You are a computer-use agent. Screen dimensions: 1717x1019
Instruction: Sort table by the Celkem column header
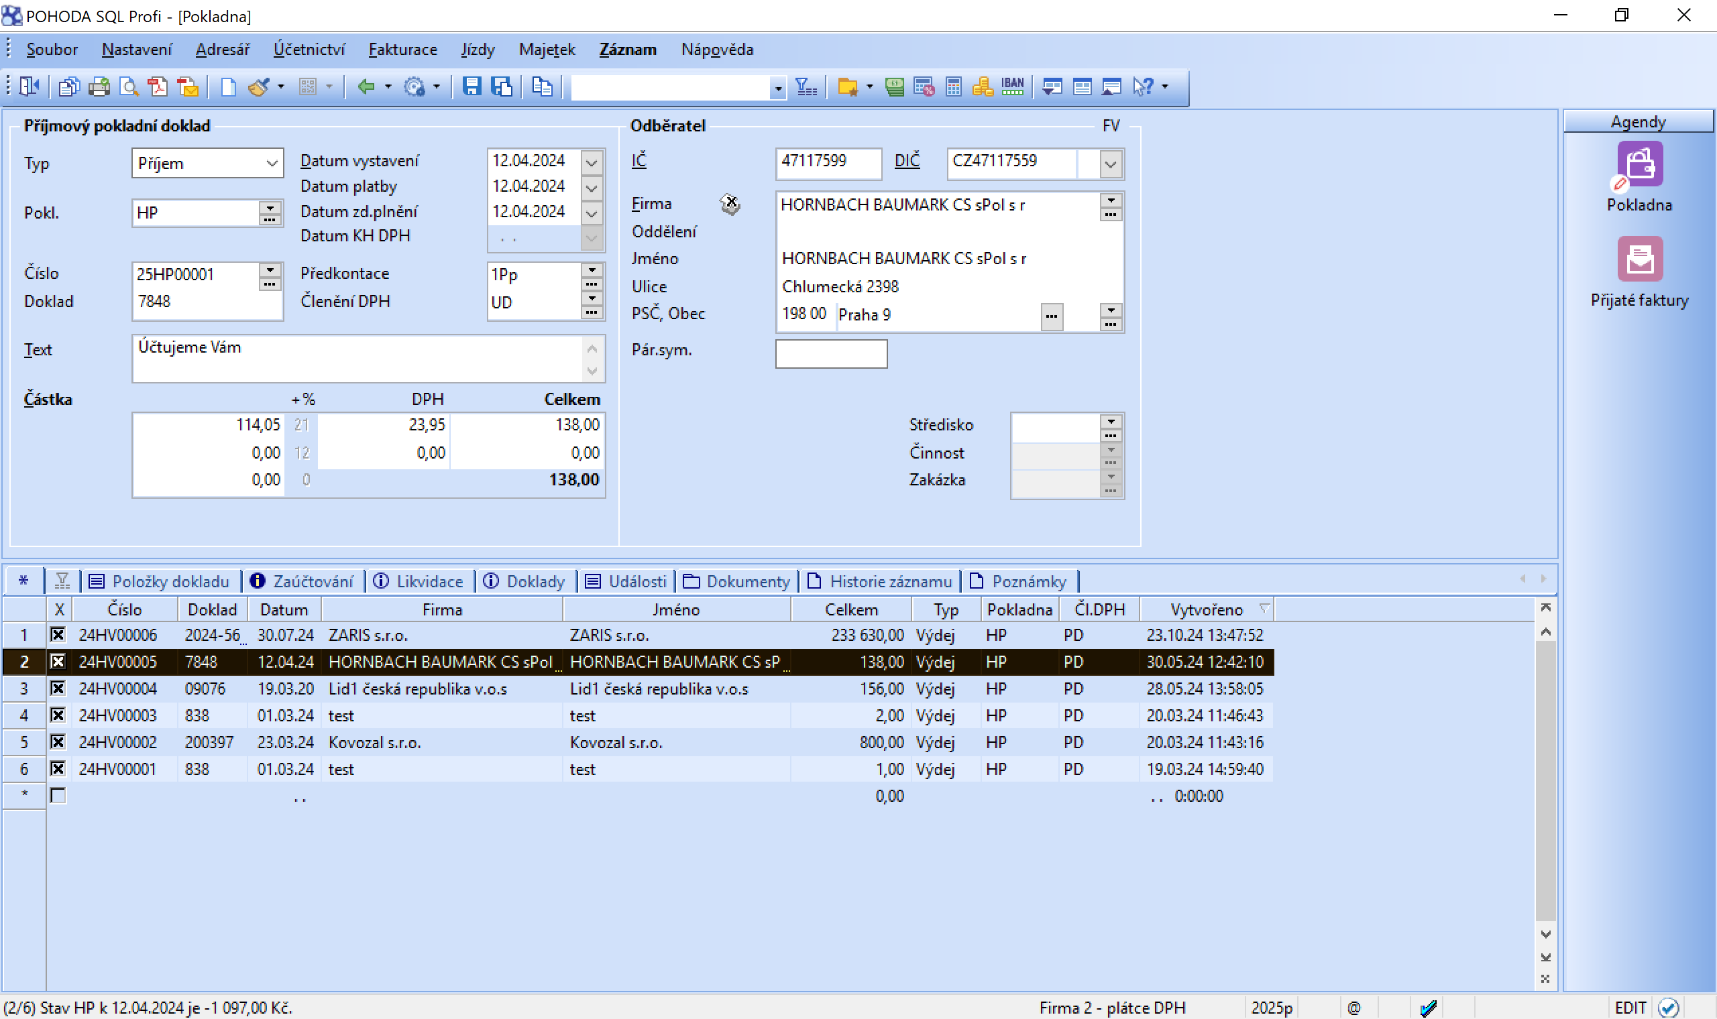(x=851, y=609)
